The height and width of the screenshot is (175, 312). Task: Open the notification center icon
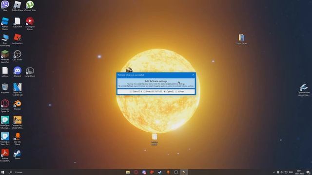coord(308,172)
